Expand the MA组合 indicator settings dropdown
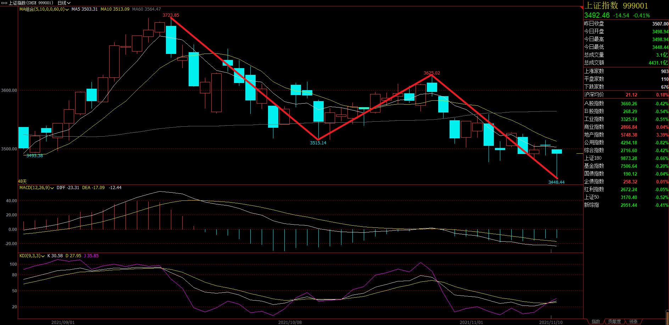669x325 pixels. (67, 10)
